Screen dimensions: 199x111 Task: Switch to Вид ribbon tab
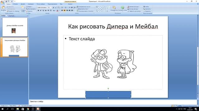[x=61, y=4]
